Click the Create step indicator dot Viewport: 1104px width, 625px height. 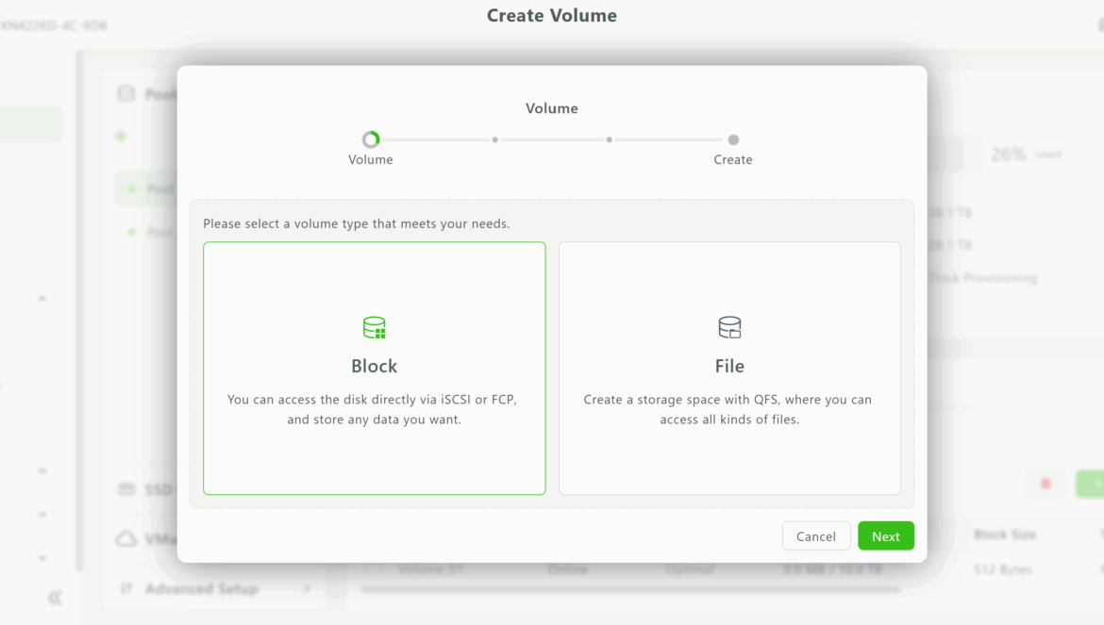(733, 140)
